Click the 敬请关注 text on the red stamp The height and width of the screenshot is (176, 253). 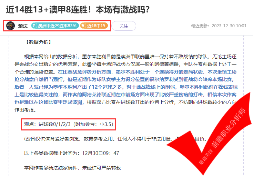pos(206,157)
